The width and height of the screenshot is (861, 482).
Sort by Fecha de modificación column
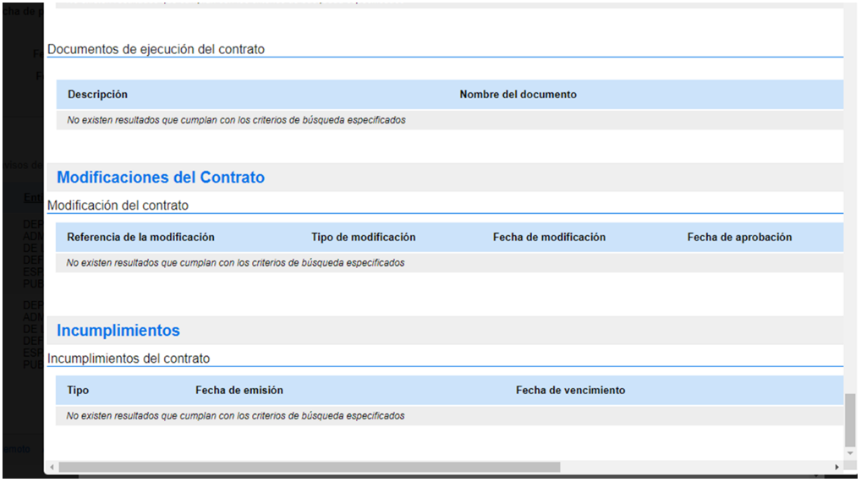(x=549, y=238)
